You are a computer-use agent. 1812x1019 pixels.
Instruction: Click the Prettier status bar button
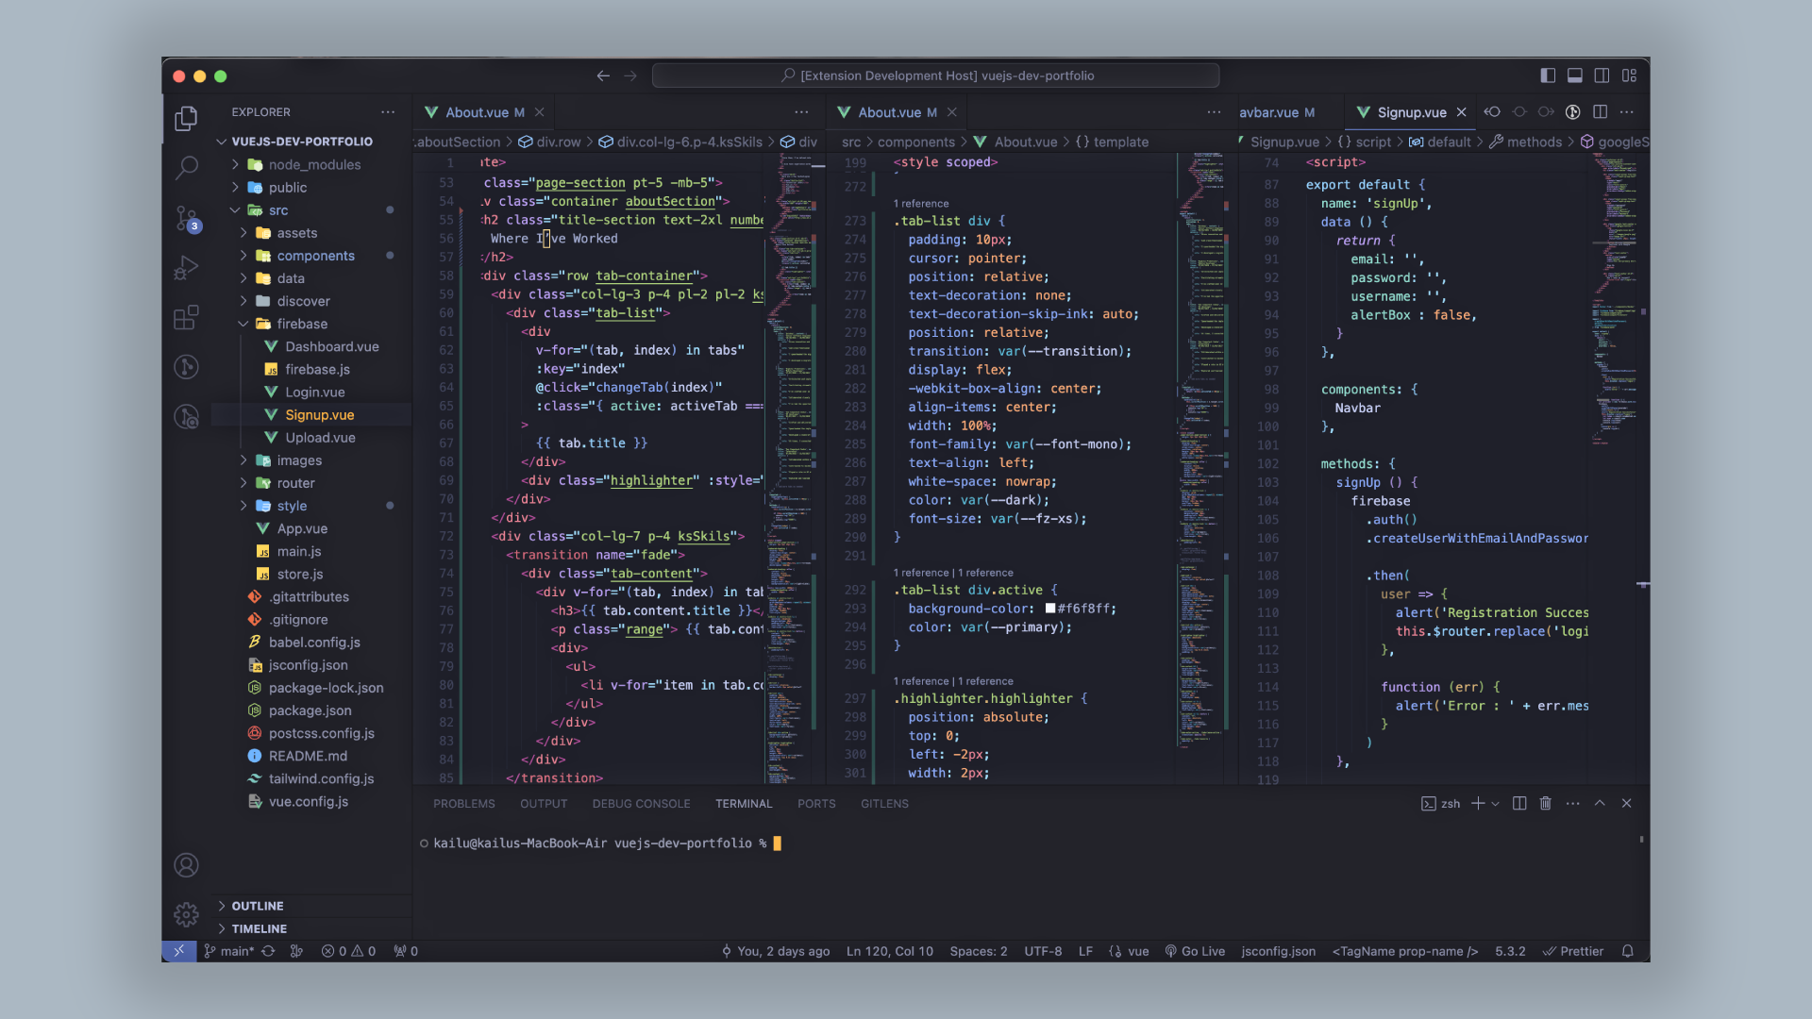click(x=1573, y=951)
